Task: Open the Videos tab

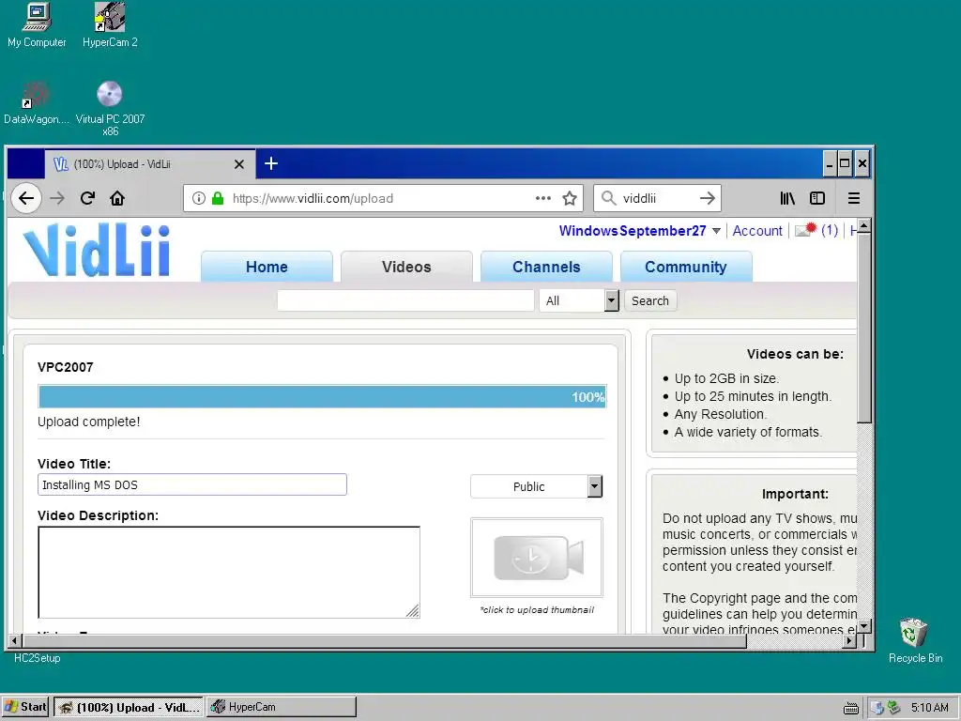Action: (x=406, y=267)
